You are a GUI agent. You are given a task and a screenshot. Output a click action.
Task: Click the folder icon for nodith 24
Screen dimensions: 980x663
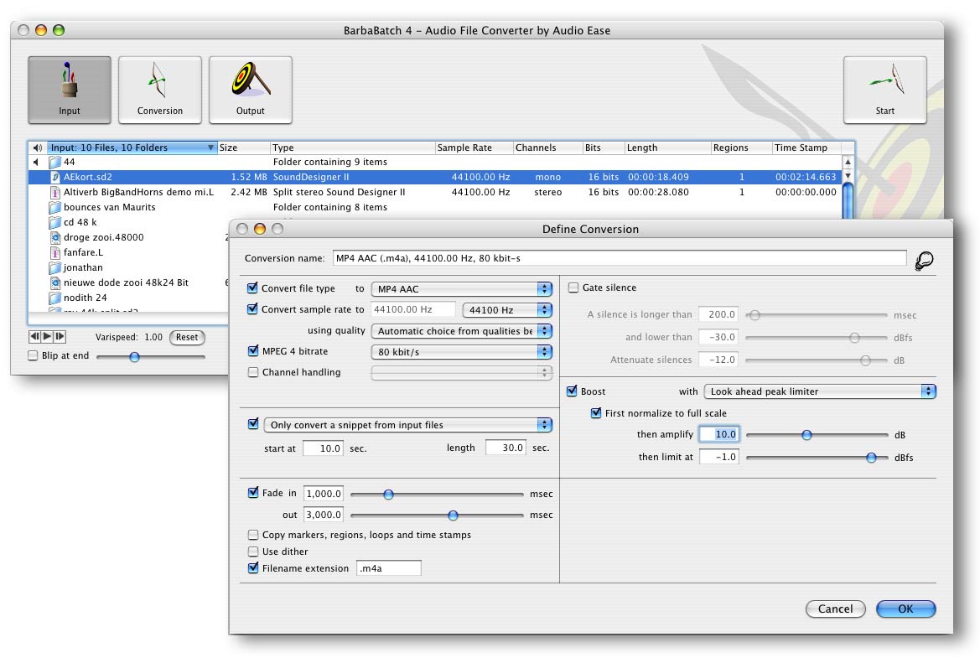point(55,298)
